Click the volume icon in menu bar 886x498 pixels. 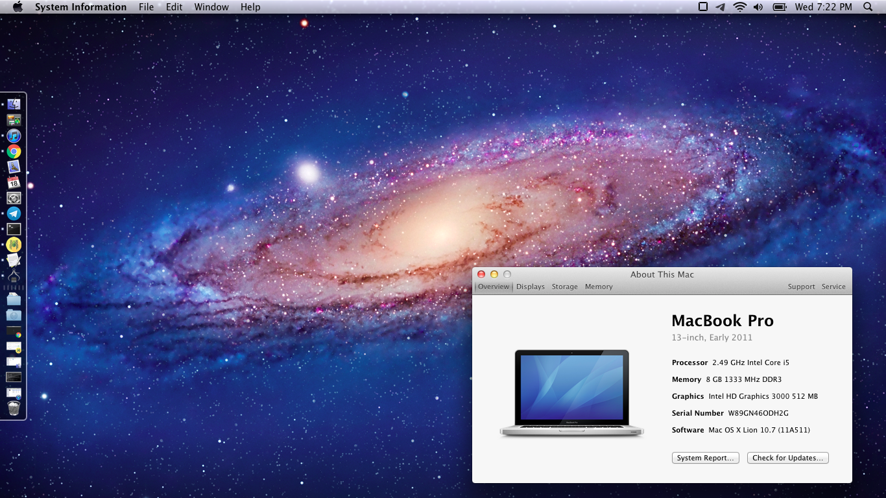coord(758,7)
